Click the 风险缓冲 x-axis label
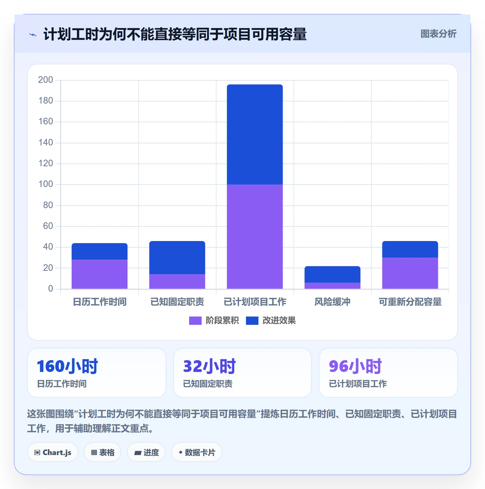The image size is (485, 489). click(332, 302)
